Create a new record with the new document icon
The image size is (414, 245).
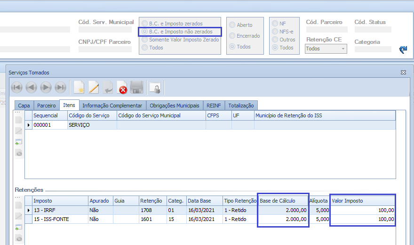click(x=79, y=88)
